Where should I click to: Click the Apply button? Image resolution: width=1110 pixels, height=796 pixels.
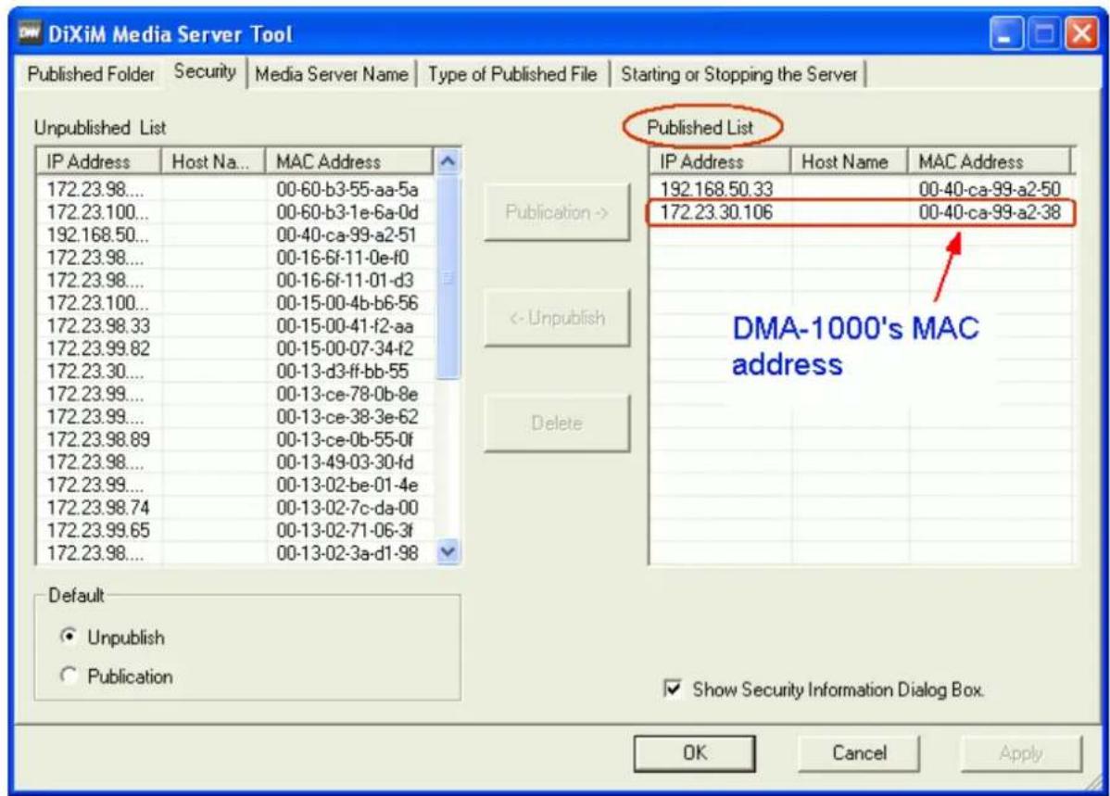pyautogui.click(x=1021, y=752)
